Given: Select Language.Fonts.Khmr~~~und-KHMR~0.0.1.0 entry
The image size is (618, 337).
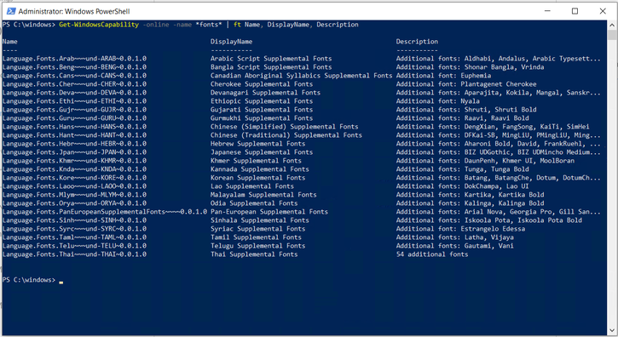Looking at the screenshot, I should [x=74, y=161].
